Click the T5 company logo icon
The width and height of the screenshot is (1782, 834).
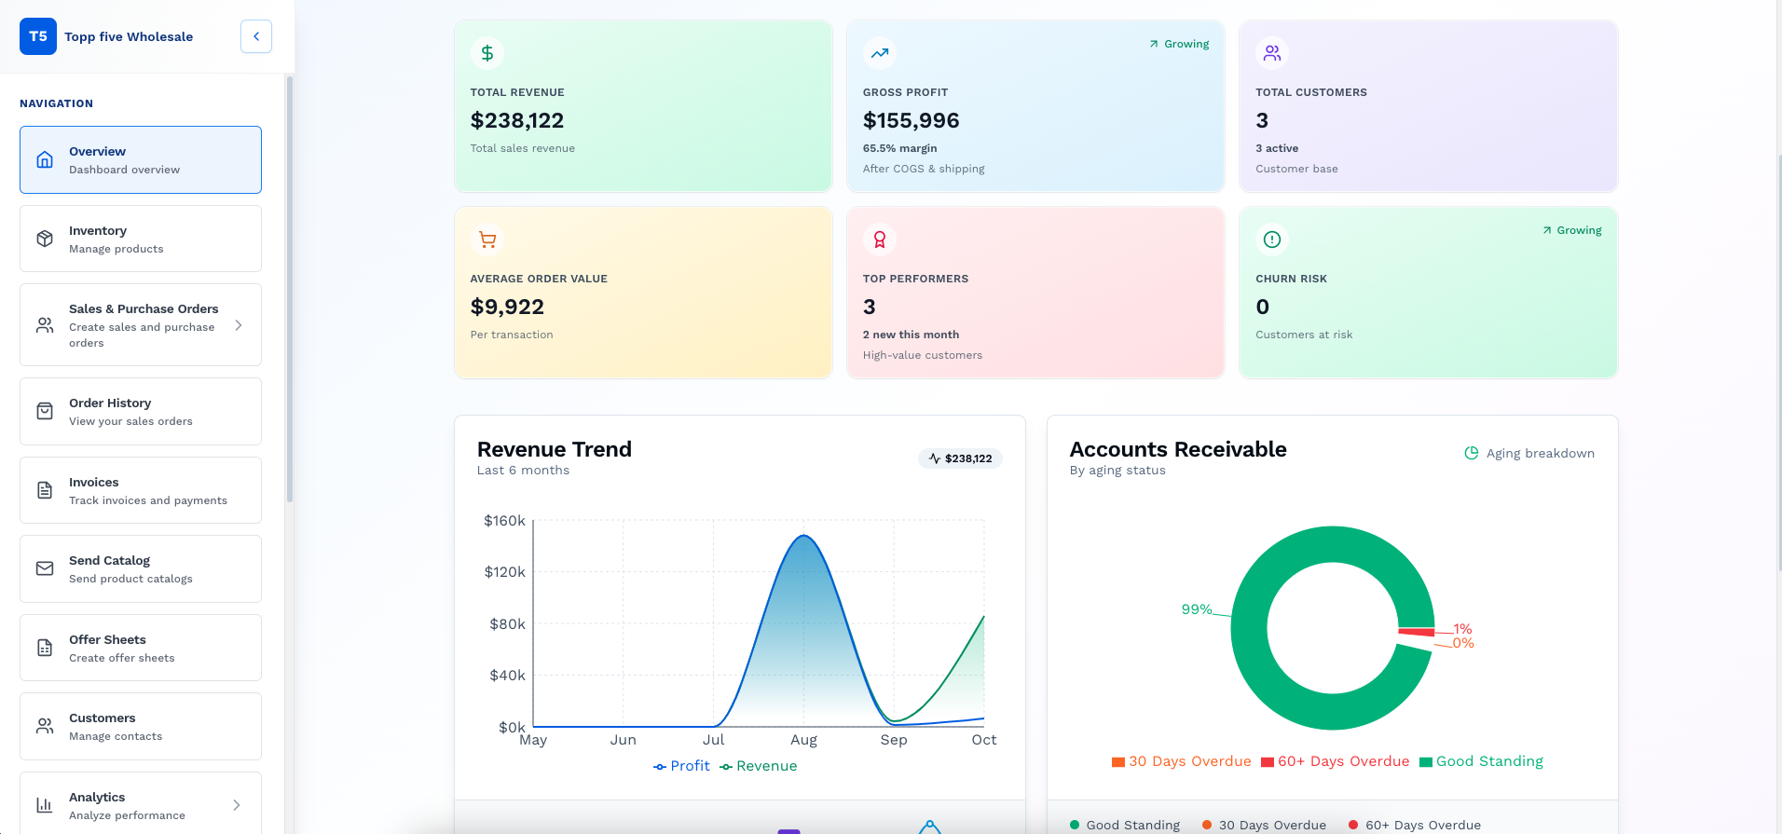coord(38,36)
